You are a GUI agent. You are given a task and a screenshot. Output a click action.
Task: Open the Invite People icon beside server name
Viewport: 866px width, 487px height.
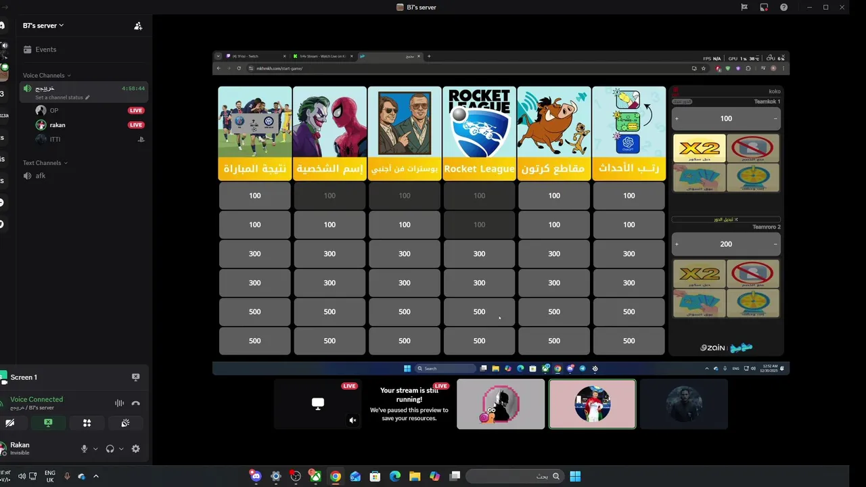tap(138, 26)
